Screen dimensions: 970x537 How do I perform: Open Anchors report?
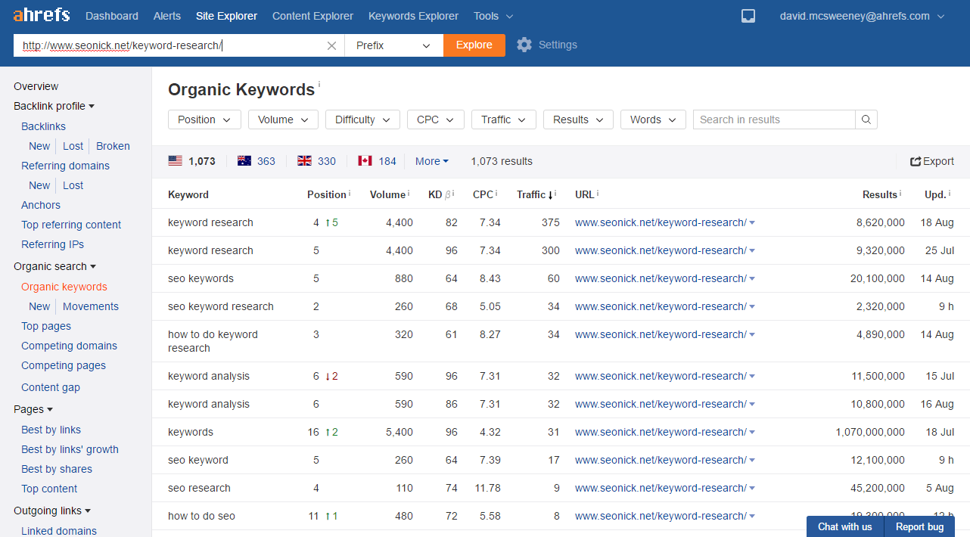click(x=41, y=205)
